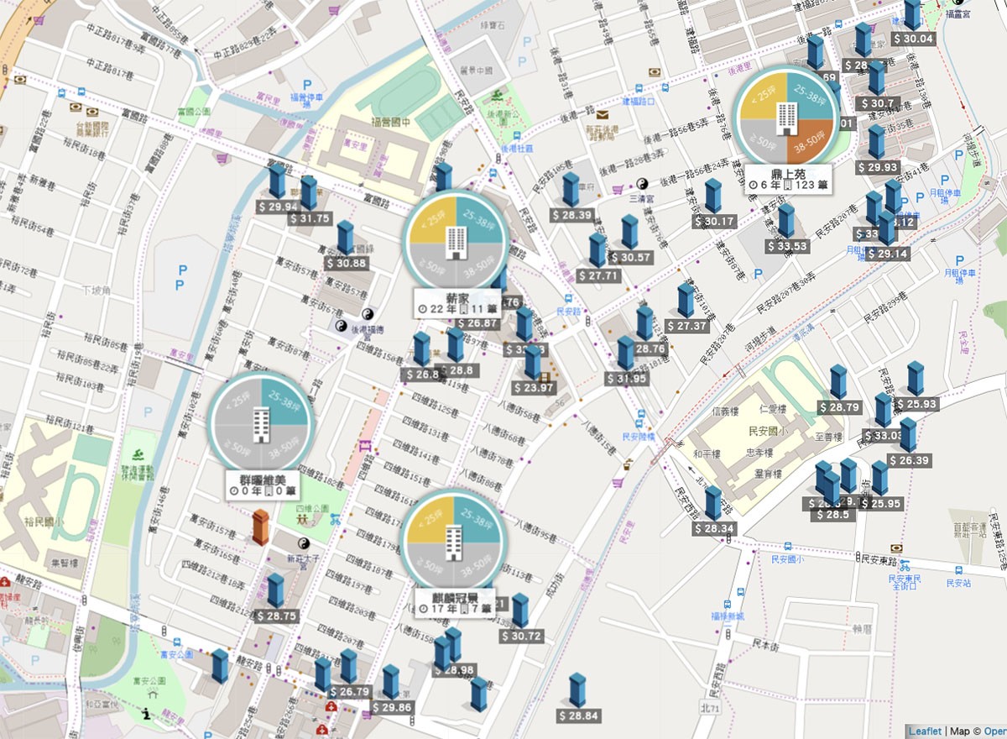Click the 薪家 22年 info label
The height and width of the screenshot is (739, 1007).
point(456,303)
